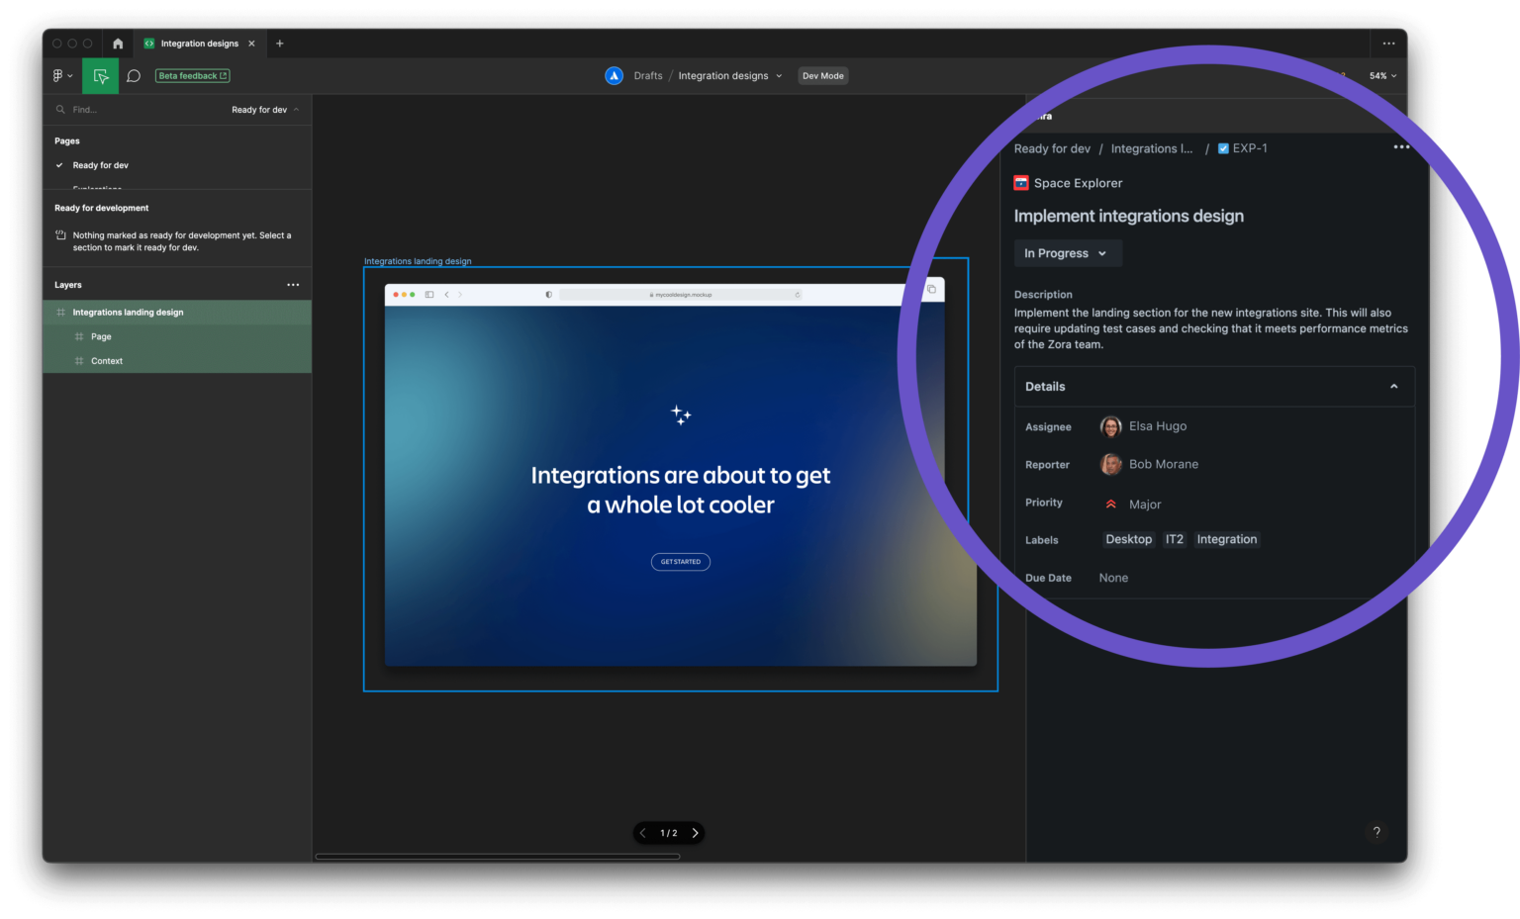This screenshot has height=919, width=1520.
Task: Open the comments tool
Action: pos(134,75)
